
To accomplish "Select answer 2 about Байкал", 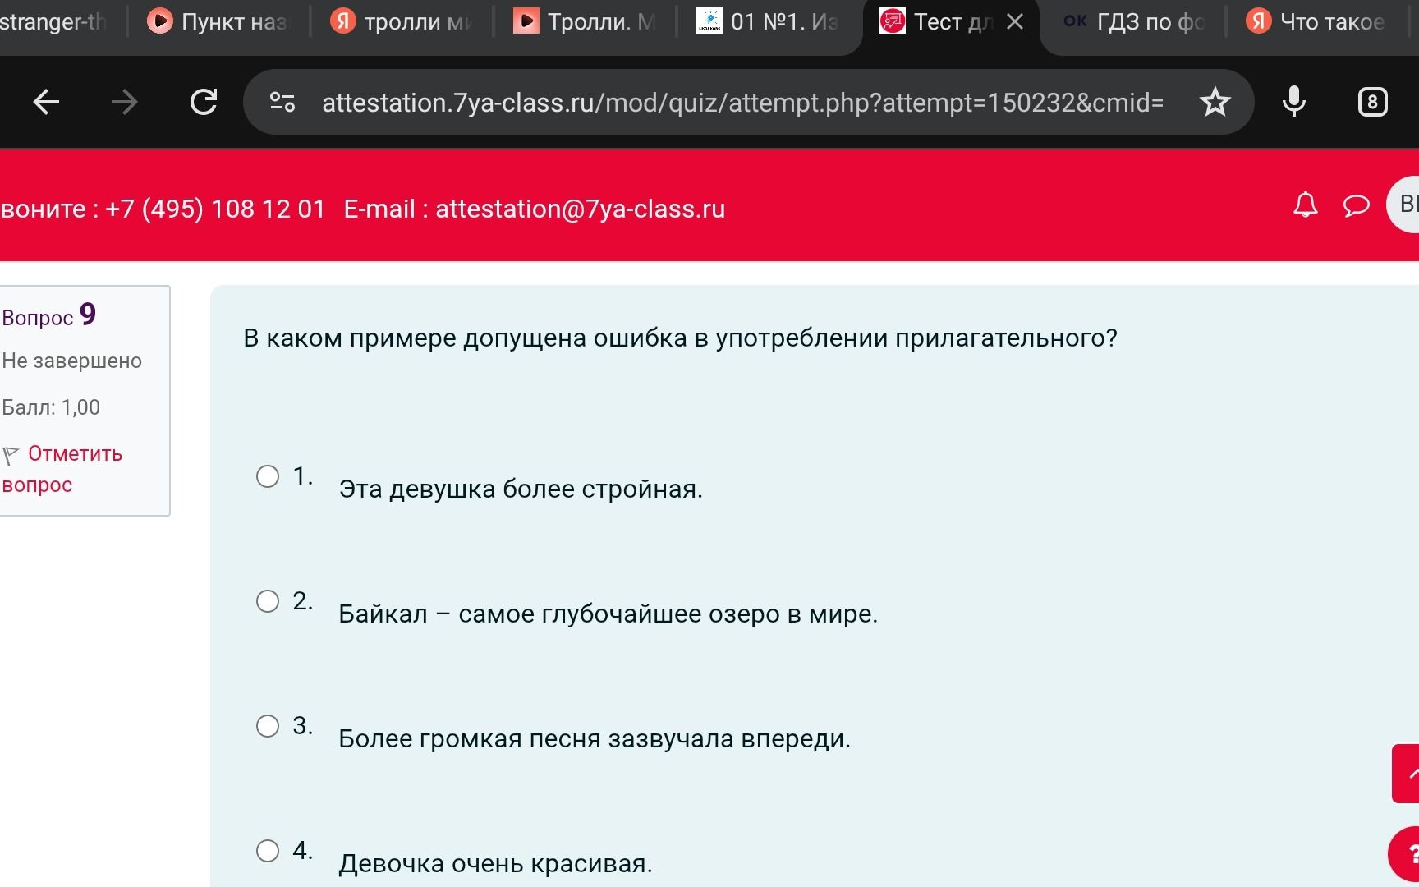I will pyautogui.click(x=268, y=601).
